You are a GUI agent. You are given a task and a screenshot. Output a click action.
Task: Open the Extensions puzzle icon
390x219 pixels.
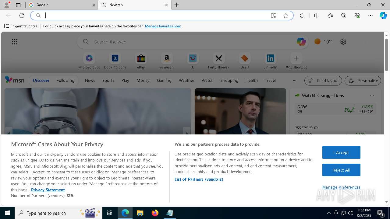[x=302, y=16]
